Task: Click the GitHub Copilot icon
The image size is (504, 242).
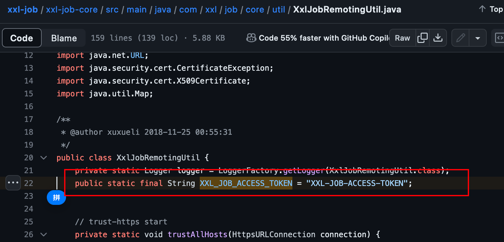Action: click(x=251, y=38)
